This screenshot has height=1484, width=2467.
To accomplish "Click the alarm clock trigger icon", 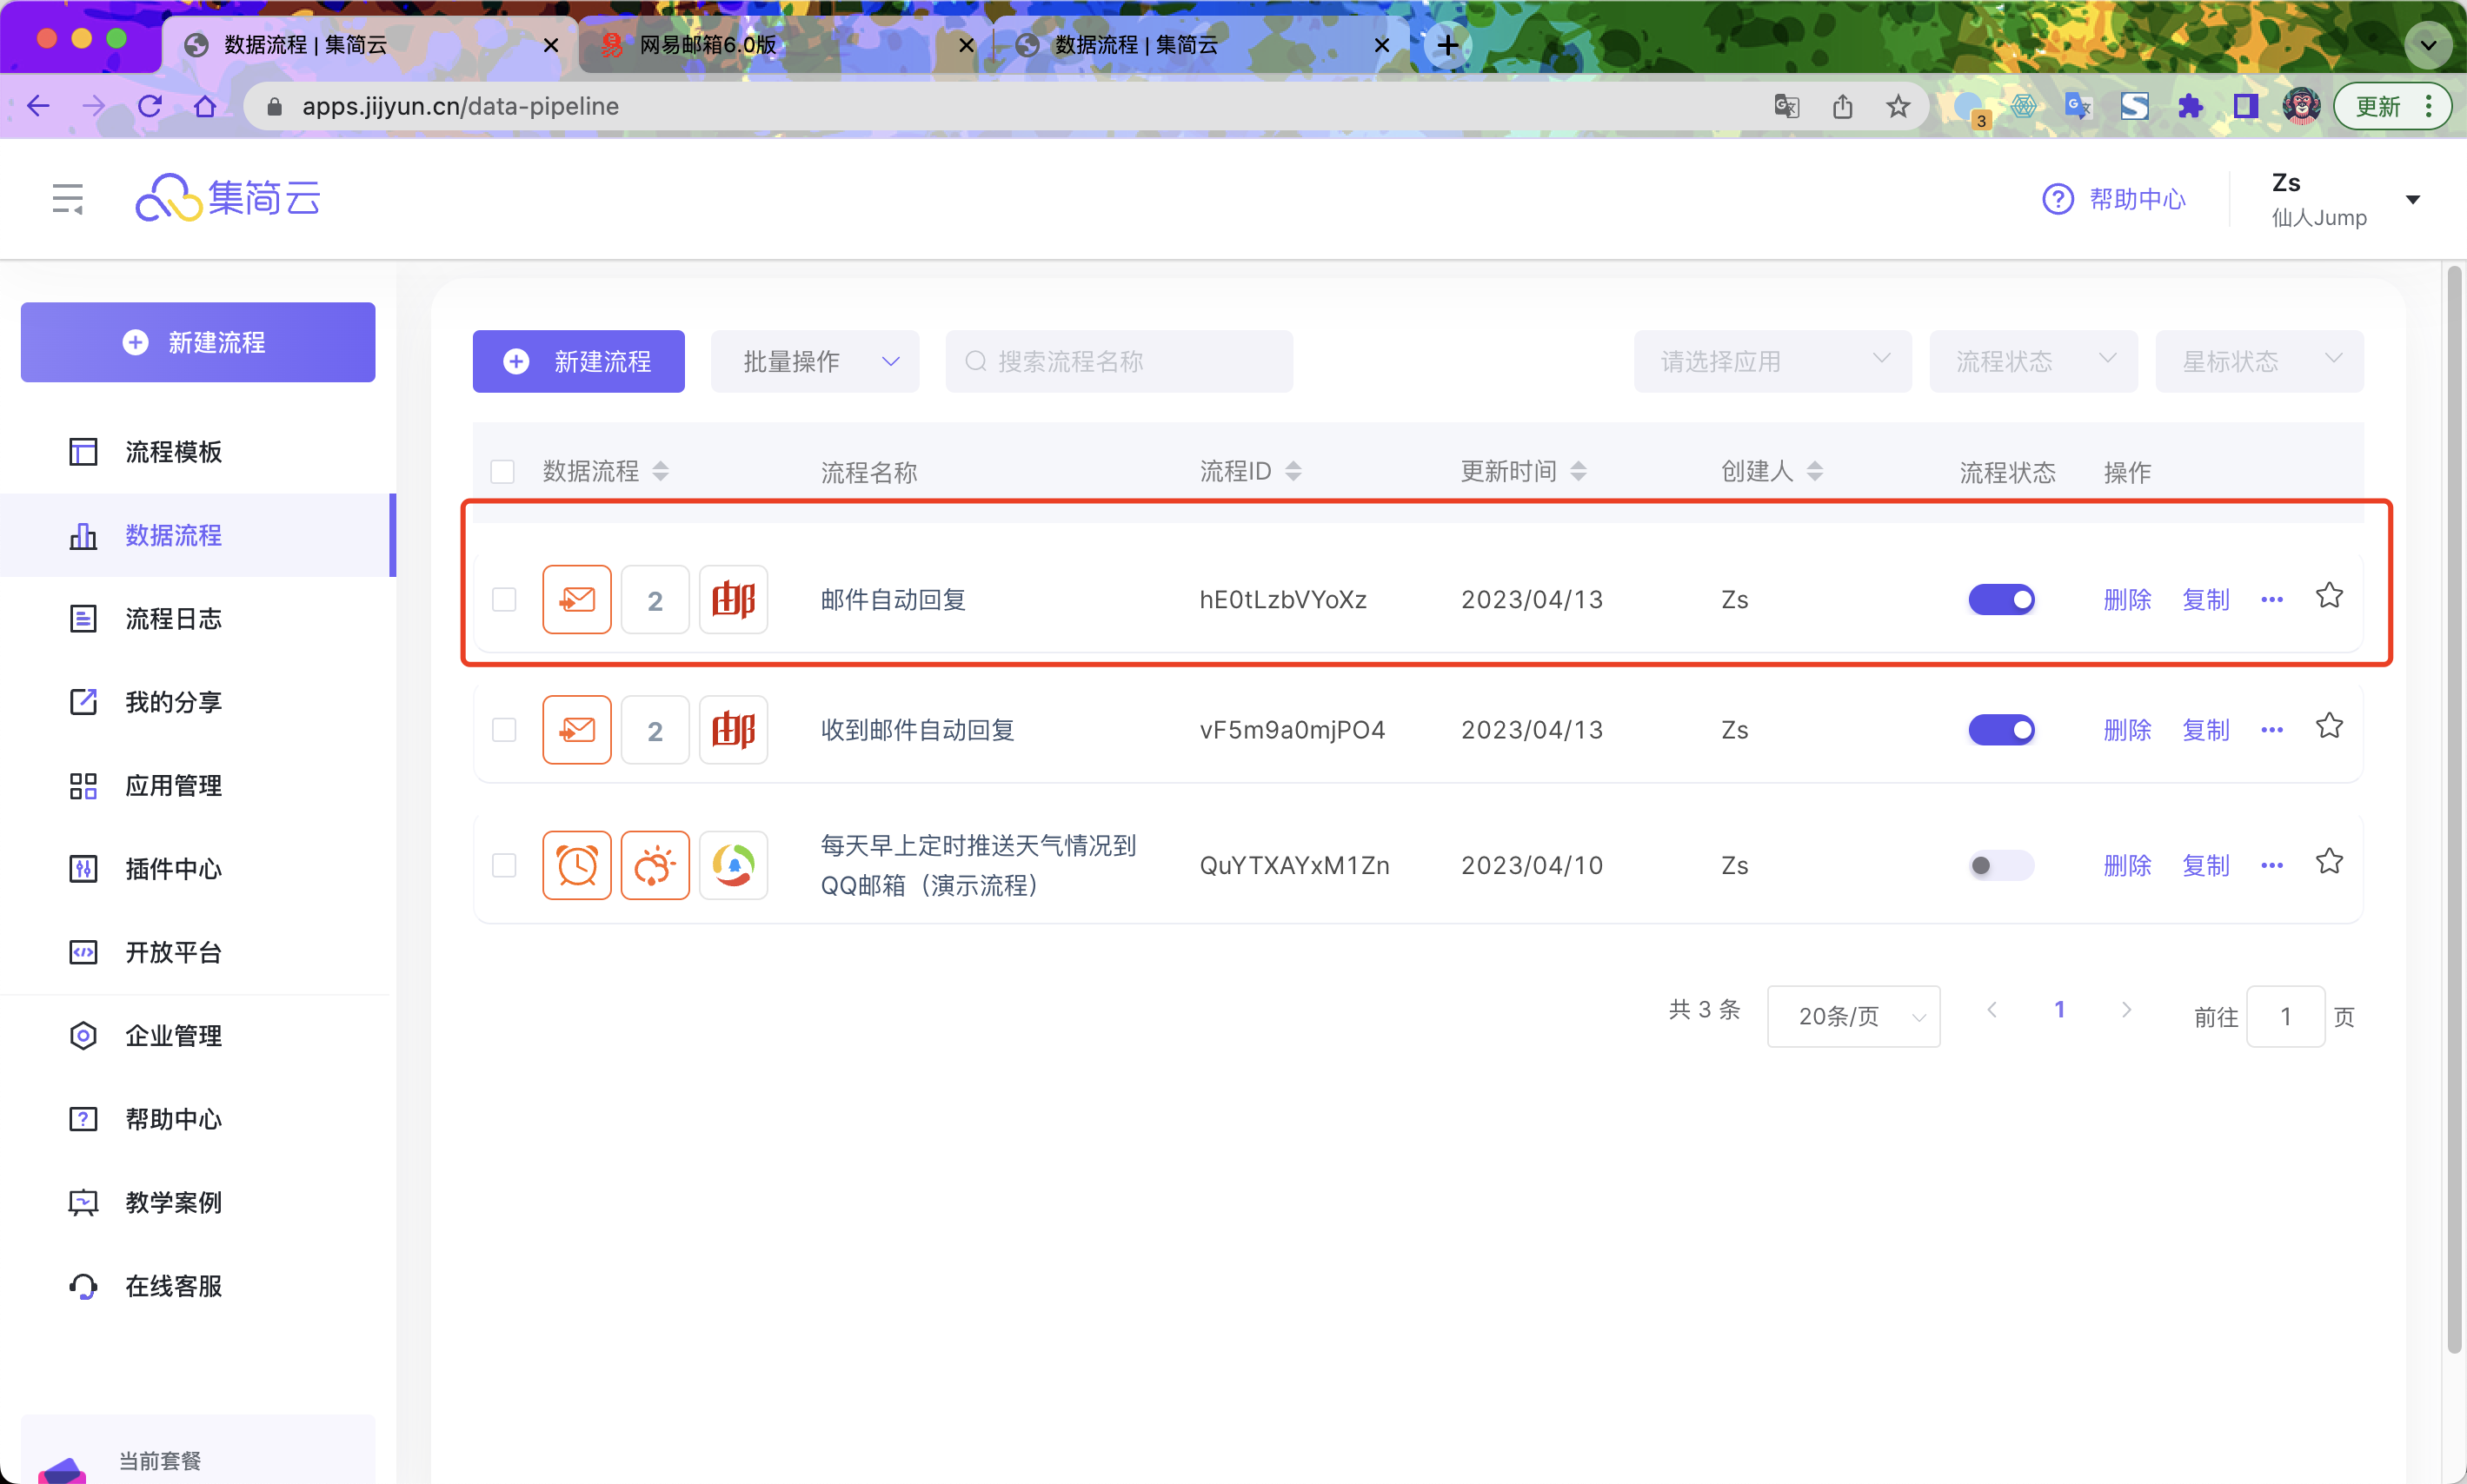I will [x=576, y=865].
